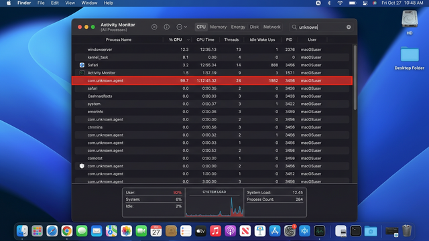Switch to the CPU tab
This screenshot has width=429, height=241.
201,27
